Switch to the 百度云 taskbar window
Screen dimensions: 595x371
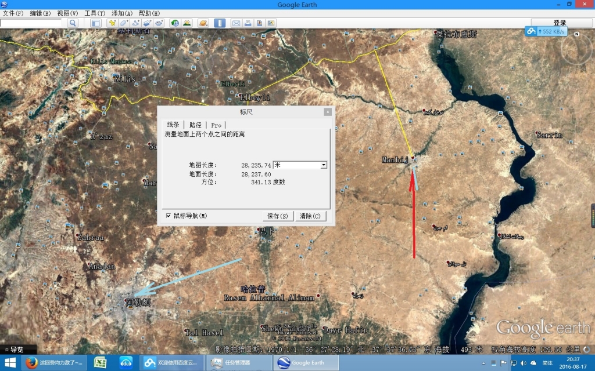[x=172, y=363]
